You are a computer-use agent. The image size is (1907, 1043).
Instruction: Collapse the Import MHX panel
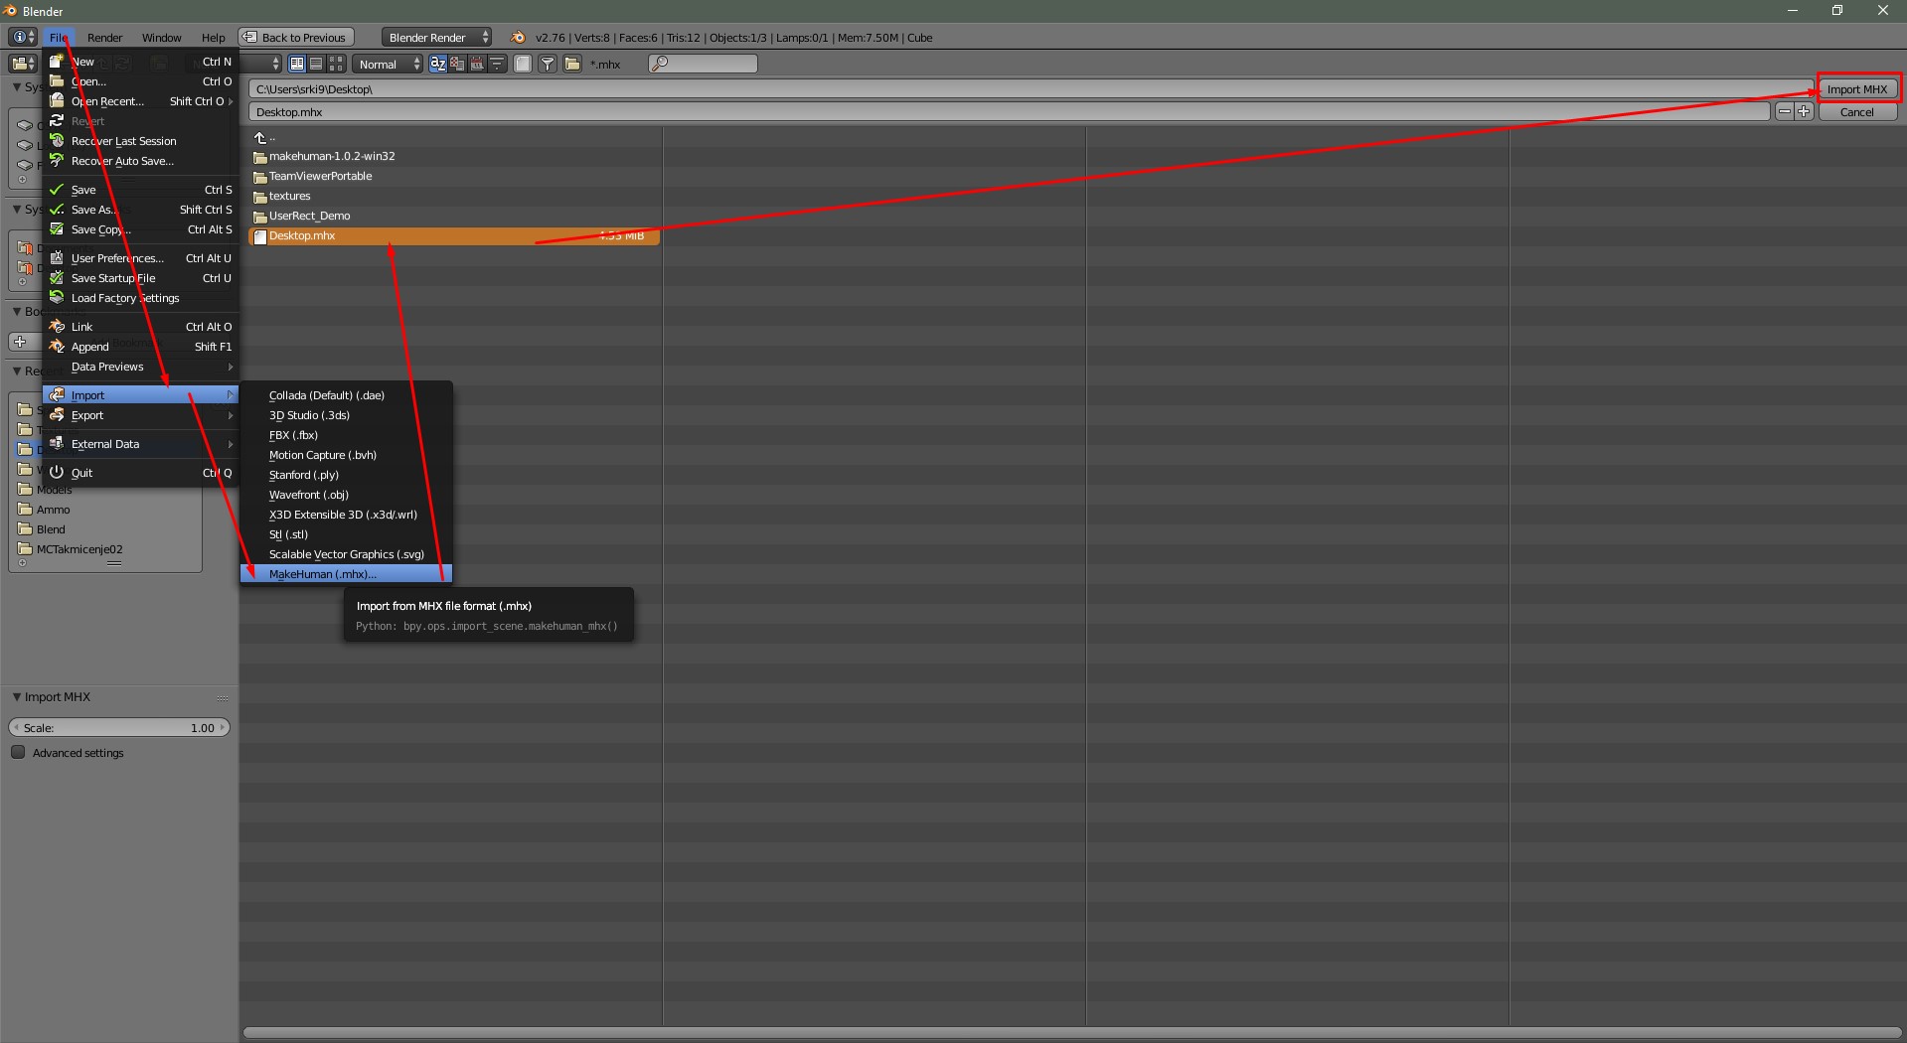pos(17,697)
